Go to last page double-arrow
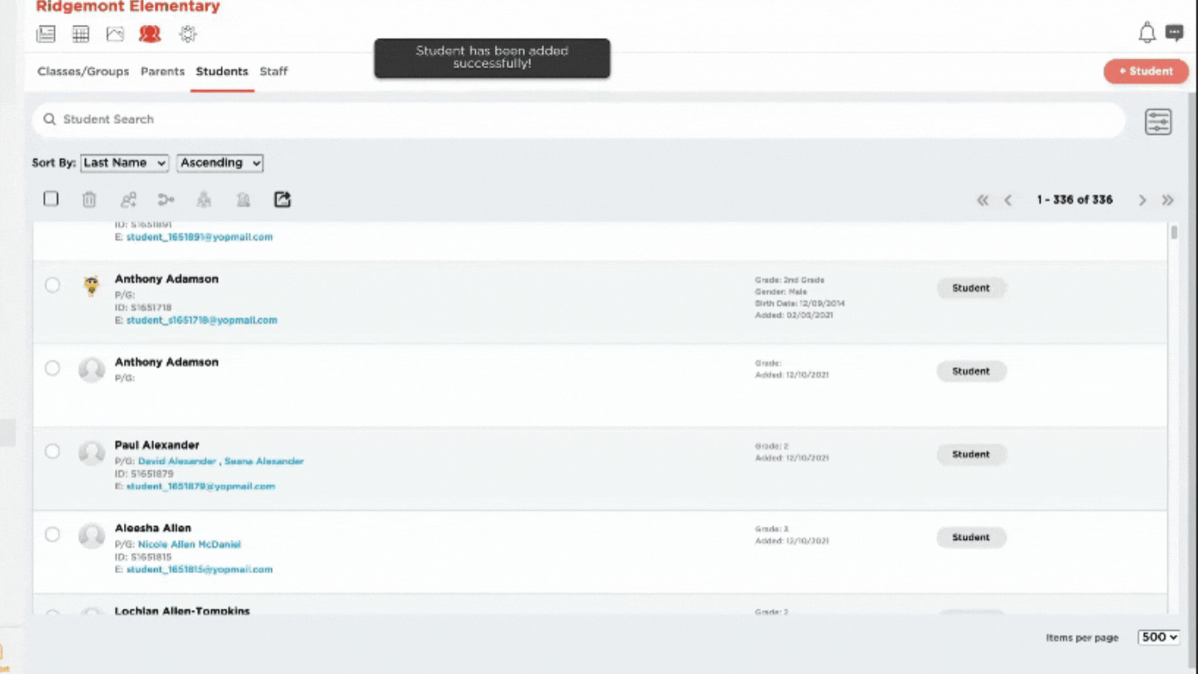 1168,200
